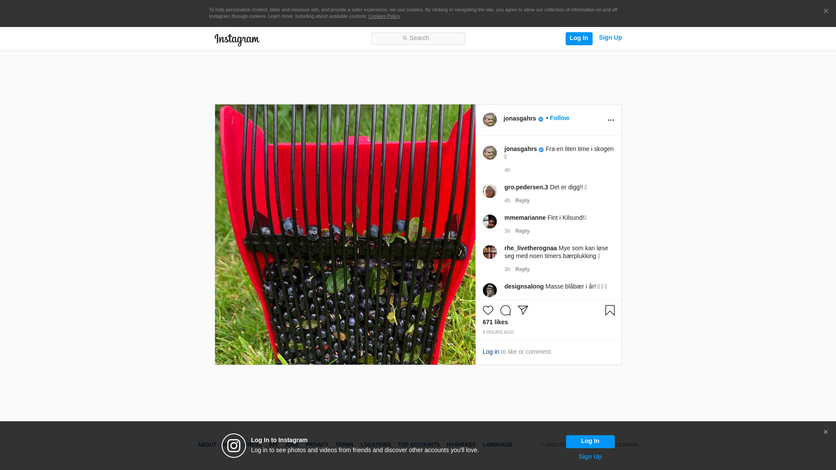Open the ABOUT footer link
Viewport: 836px width, 470px height.
pyautogui.click(x=207, y=445)
